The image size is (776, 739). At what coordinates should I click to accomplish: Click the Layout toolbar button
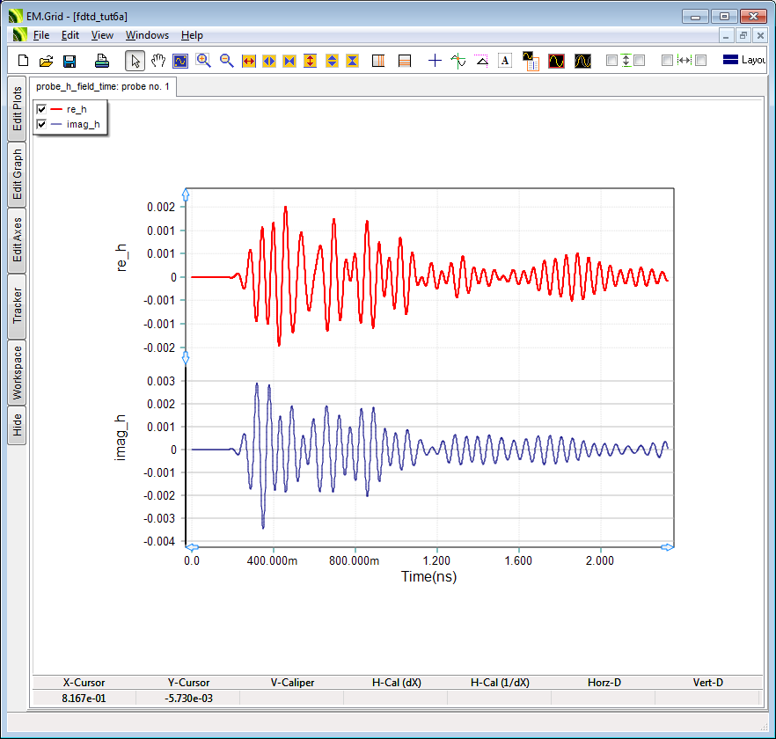pyautogui.click(x=743, y=61)
